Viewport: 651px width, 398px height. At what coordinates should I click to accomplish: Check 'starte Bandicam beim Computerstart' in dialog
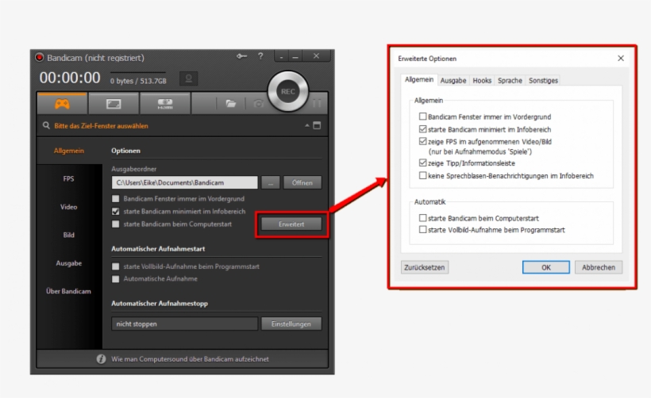pos(422,218)
